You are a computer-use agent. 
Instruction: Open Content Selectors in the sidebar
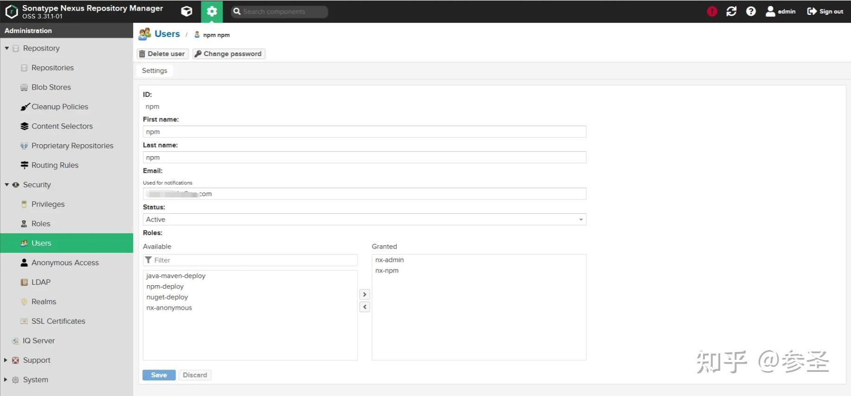click(x=62, y=126)
